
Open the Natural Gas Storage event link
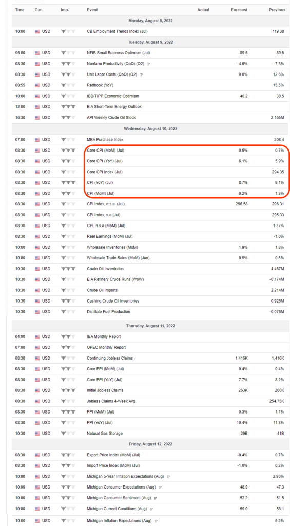(x=105, y=434)
